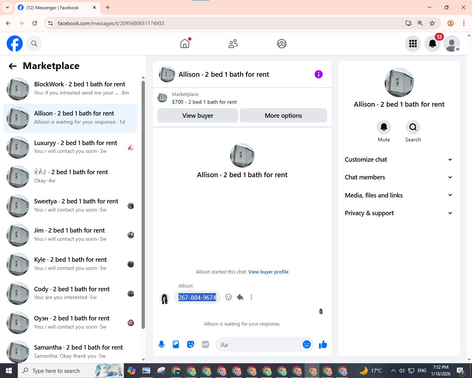Viewport: 472px width, 378px height.
Task: Click the browser address bar URL
Action: pyautogui.click(x=111, y=23)
